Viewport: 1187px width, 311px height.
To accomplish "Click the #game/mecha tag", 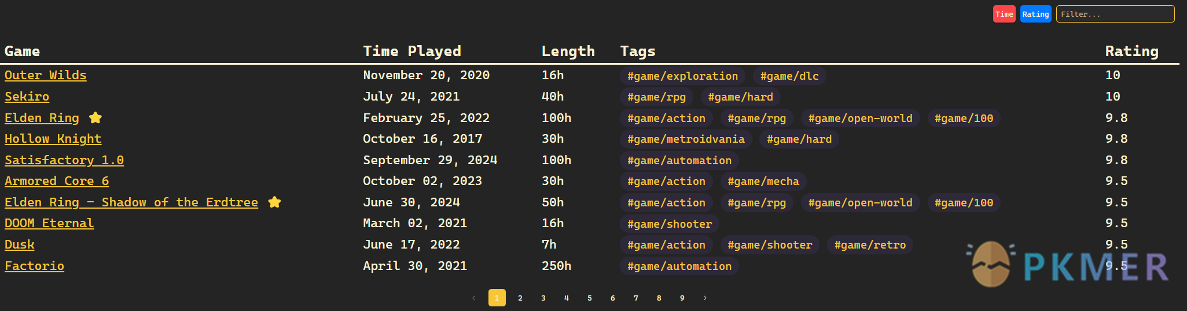I will pyautogui.click(x=763, y=182).
